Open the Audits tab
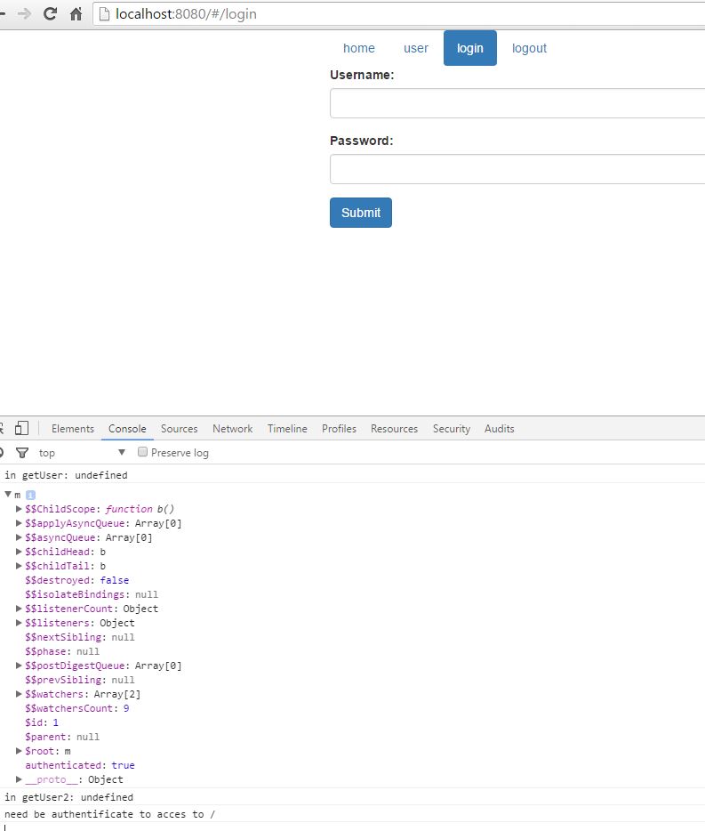 coord(499,428)
